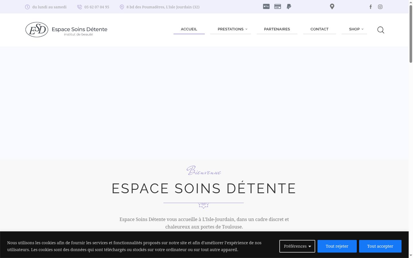This screenshot has width=413, height=258.
Task: Click the ESPACE SOINS DÉTENTE main heading
Action: pos(204,188)
